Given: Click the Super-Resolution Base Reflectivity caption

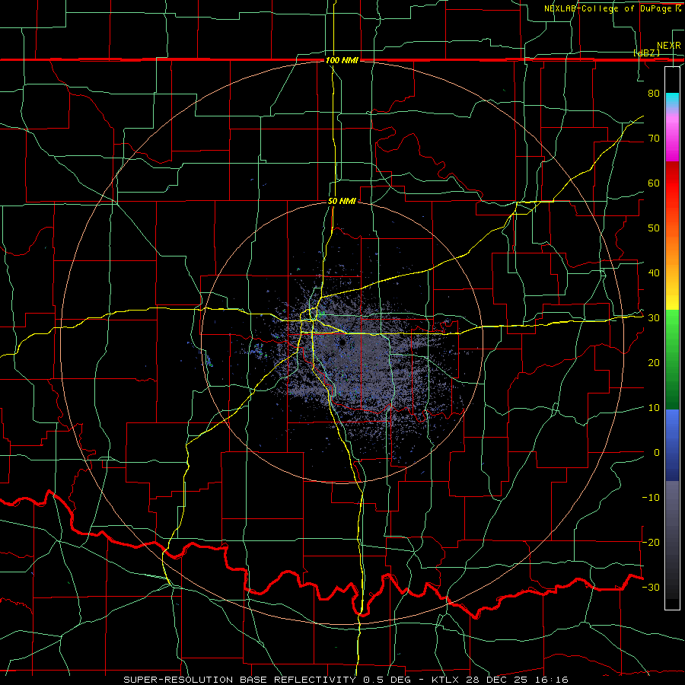Looking at the screenshot, I should (346, 680).
